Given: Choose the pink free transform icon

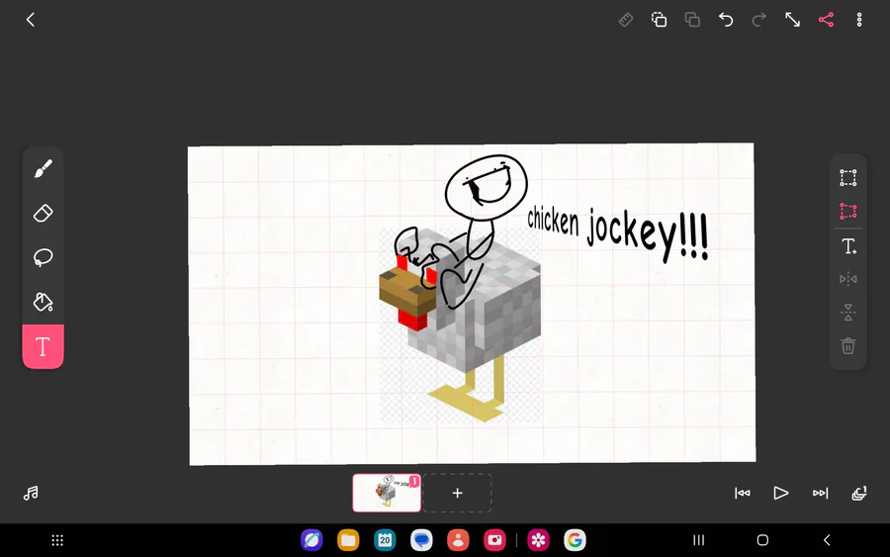Looking at the screenshot, I should click(848, 211).
